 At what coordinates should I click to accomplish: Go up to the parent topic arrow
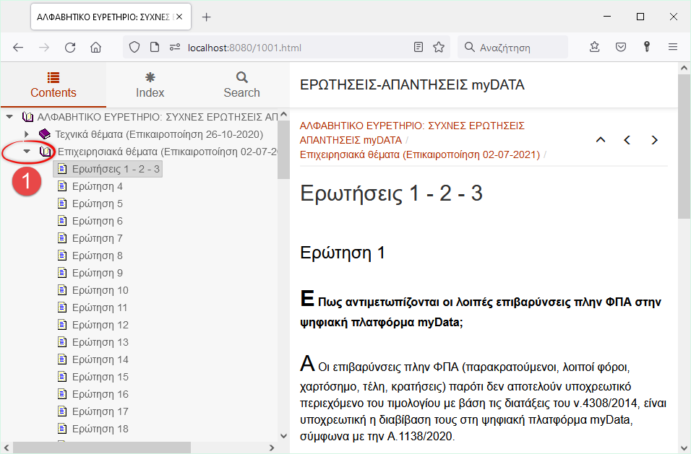pyautogui.click(x=600, y=140)
